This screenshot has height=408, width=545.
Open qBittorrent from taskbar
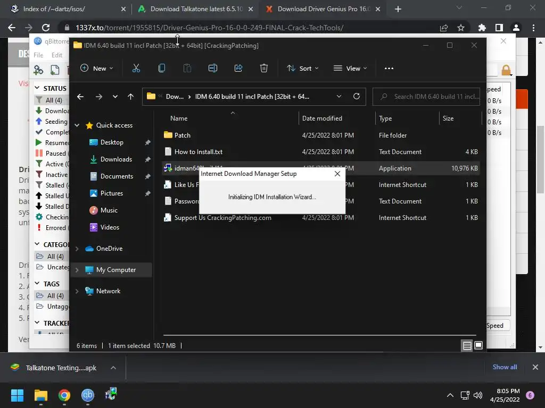tap(88, 395)
